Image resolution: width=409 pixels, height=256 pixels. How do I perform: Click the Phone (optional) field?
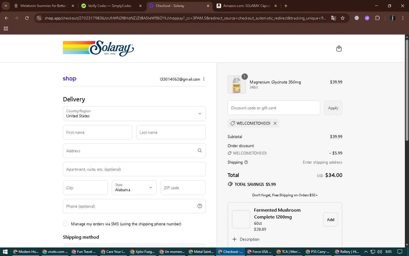coord(134,206)
